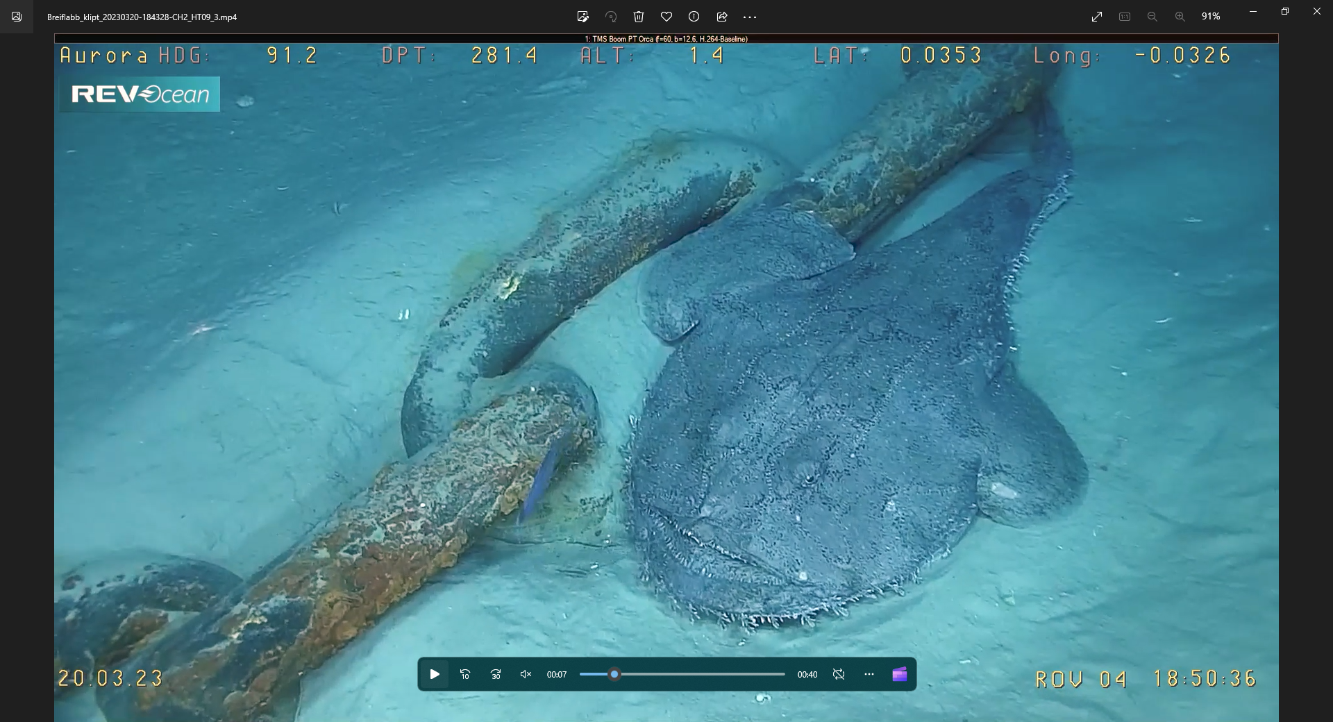This screenshot has height=722, width=1333.
Task: Skip forward 30 seconds
Action: click(x=496, y=674)
